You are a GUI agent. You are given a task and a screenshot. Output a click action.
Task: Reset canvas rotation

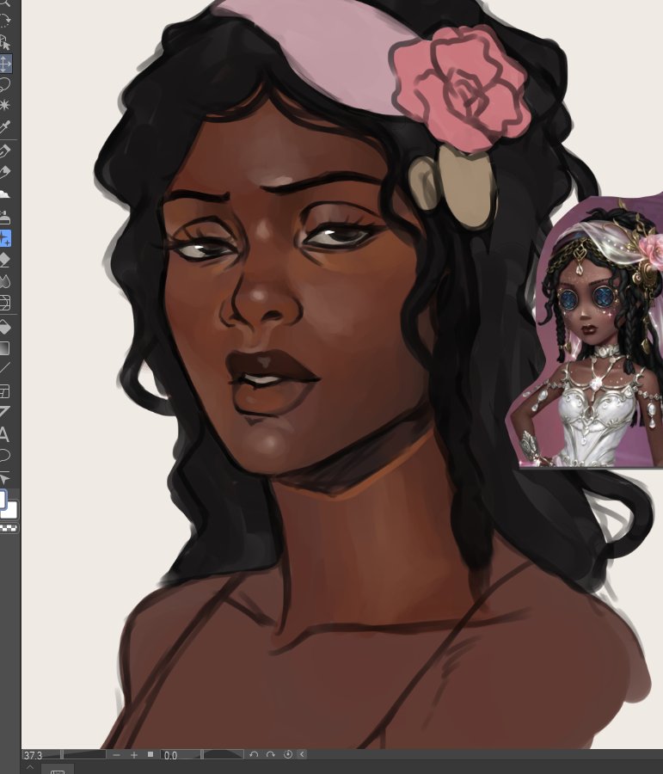[288, 755]
